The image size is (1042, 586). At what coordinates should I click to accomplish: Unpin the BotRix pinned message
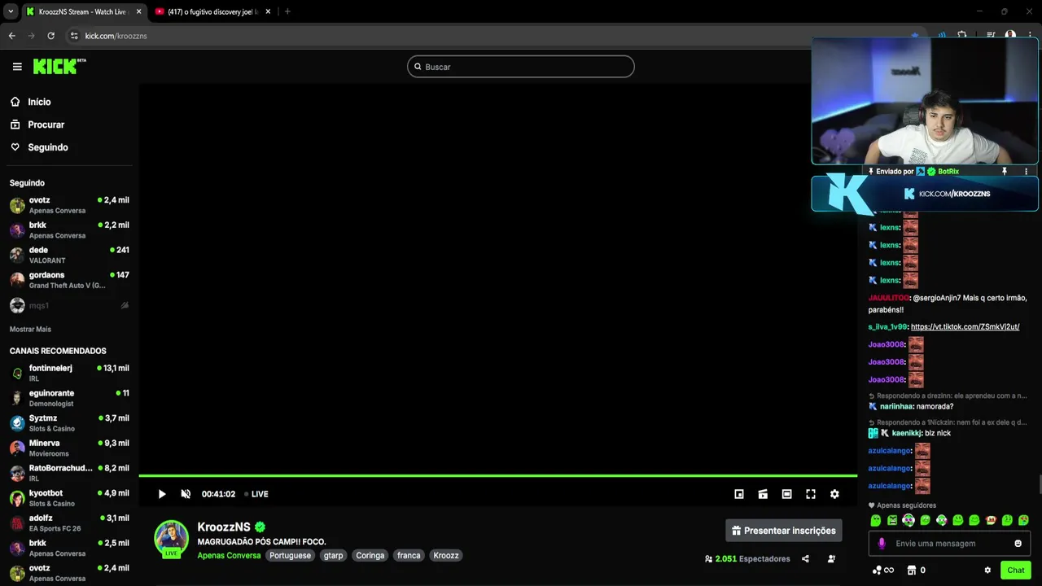1004,172
